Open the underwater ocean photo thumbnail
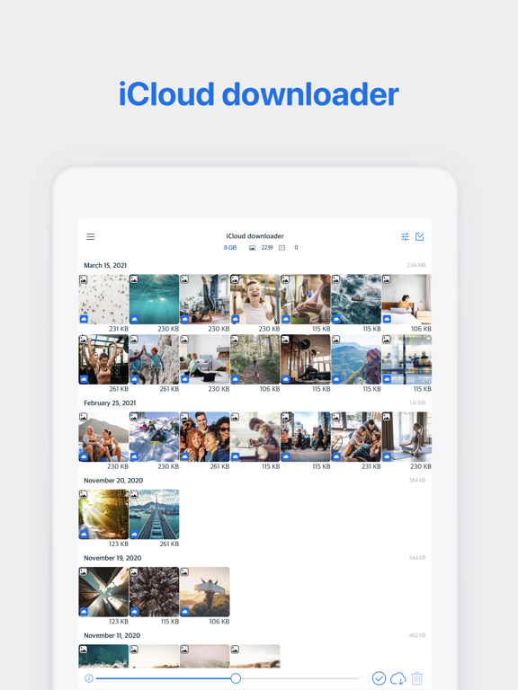 [x=154, y=299]
